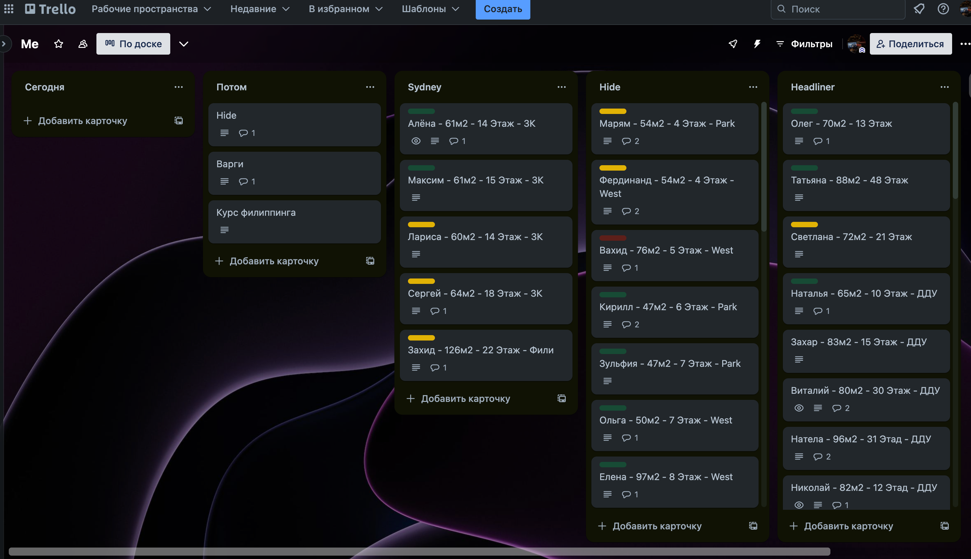Open Headliner list actions menu
This screenshot has width=971, height=559.
944,87
